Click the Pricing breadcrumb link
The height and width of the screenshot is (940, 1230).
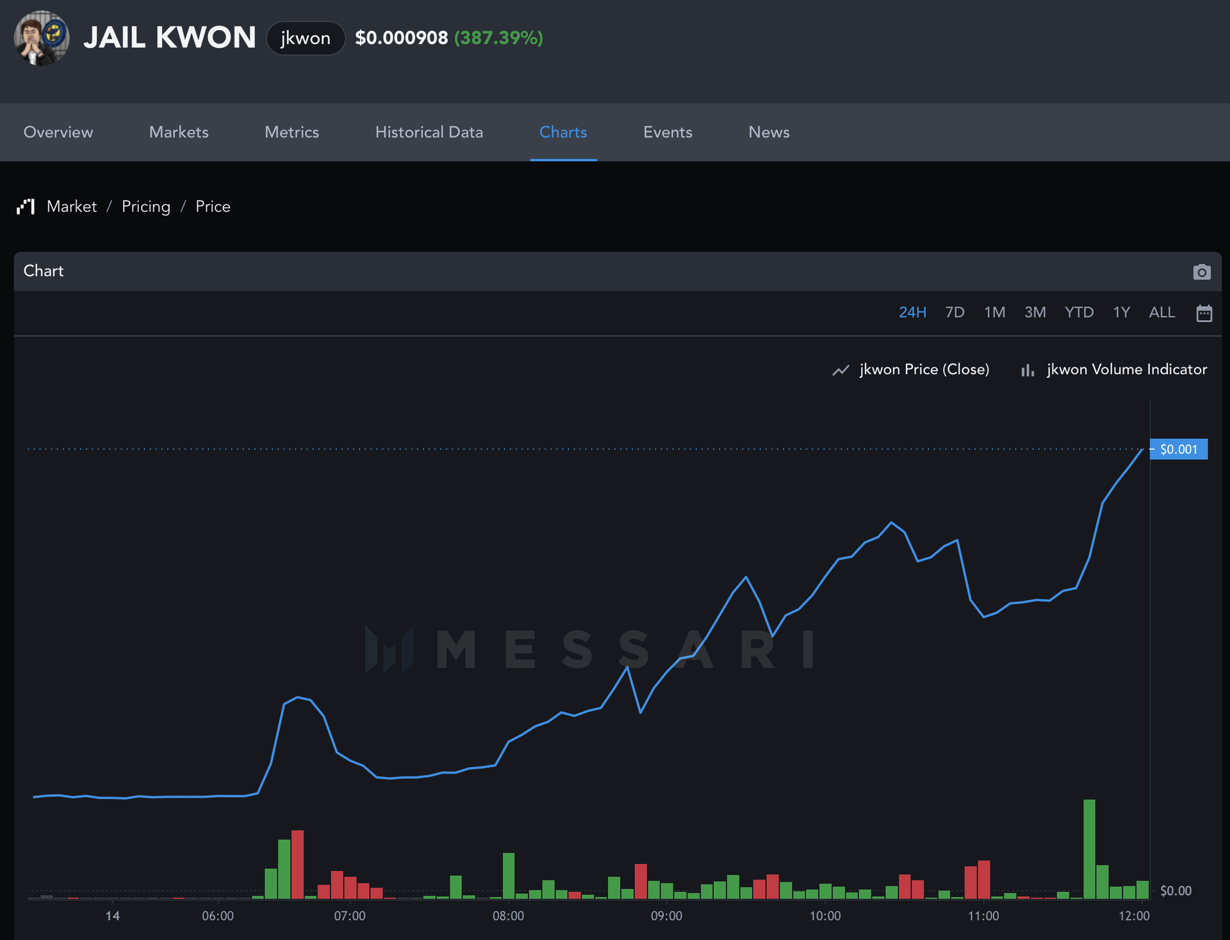pos(146,206)
